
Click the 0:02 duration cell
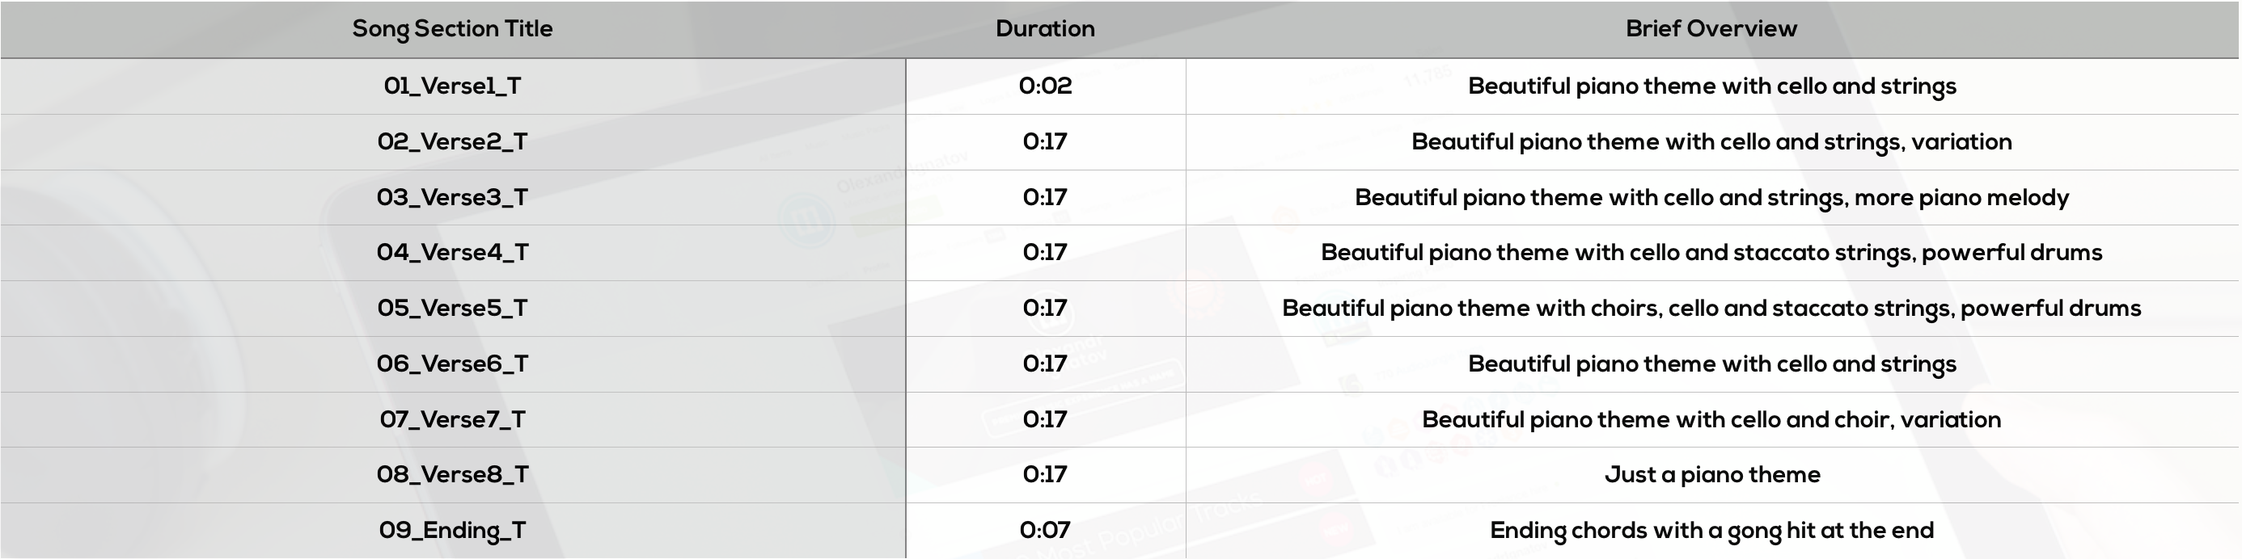coord(1045,86)
